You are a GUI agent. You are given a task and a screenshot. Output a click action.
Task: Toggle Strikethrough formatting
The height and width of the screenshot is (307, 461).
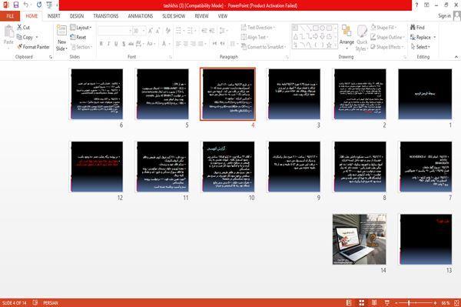coord(131,44)
